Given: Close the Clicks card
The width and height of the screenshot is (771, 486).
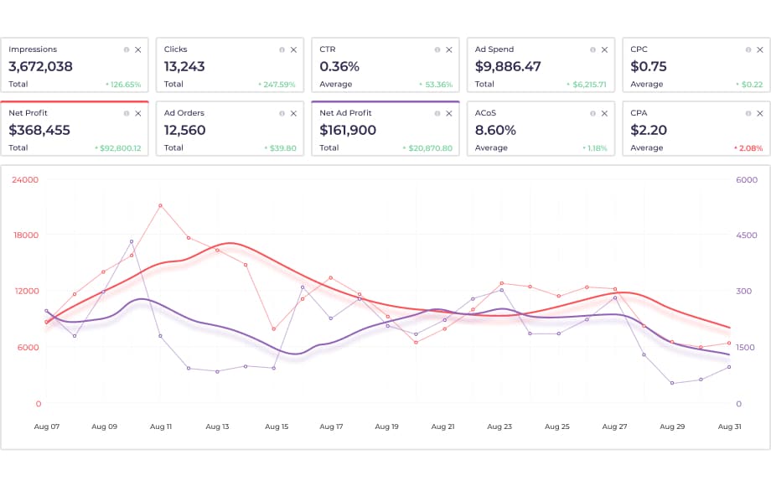Looking at the screenshot, I should (x=293, y=50).
